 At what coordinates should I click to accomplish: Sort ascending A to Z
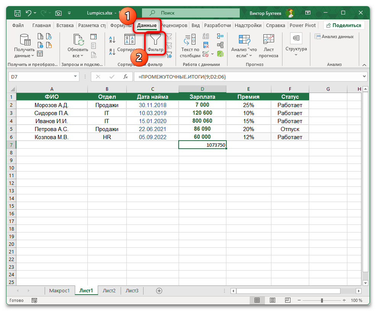pyautogui.click(x=112, y=39)
